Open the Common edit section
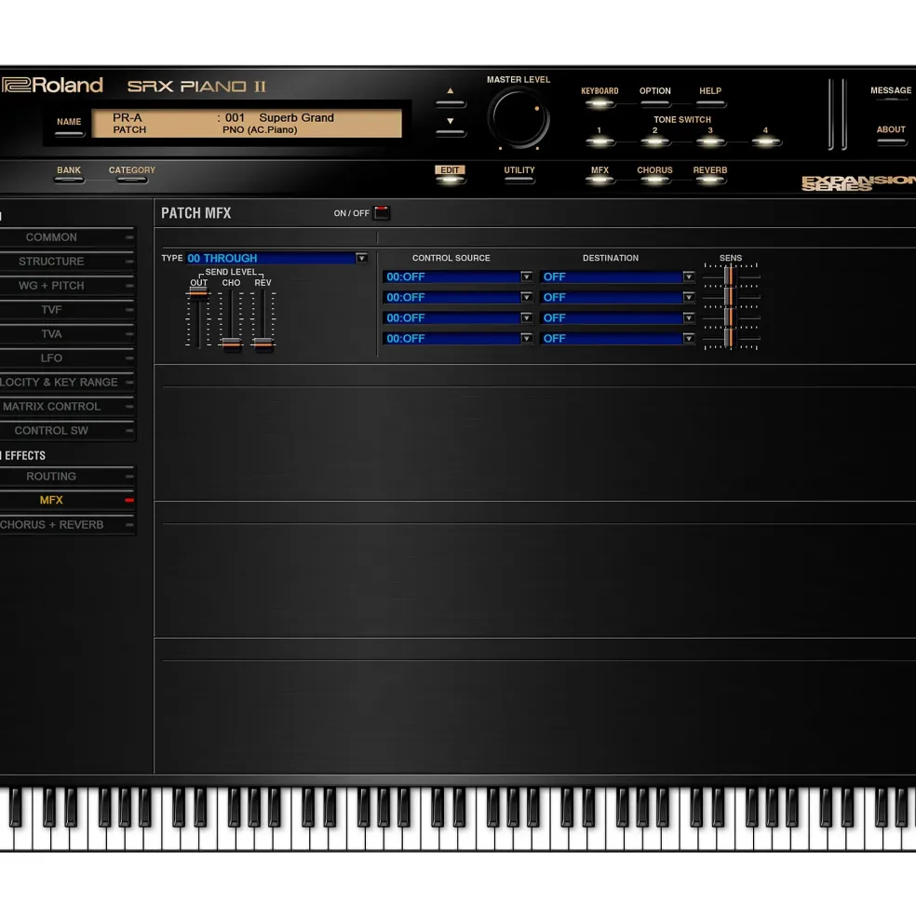Image resolution: width=916 pixels, height=917 pixels. 67,236
